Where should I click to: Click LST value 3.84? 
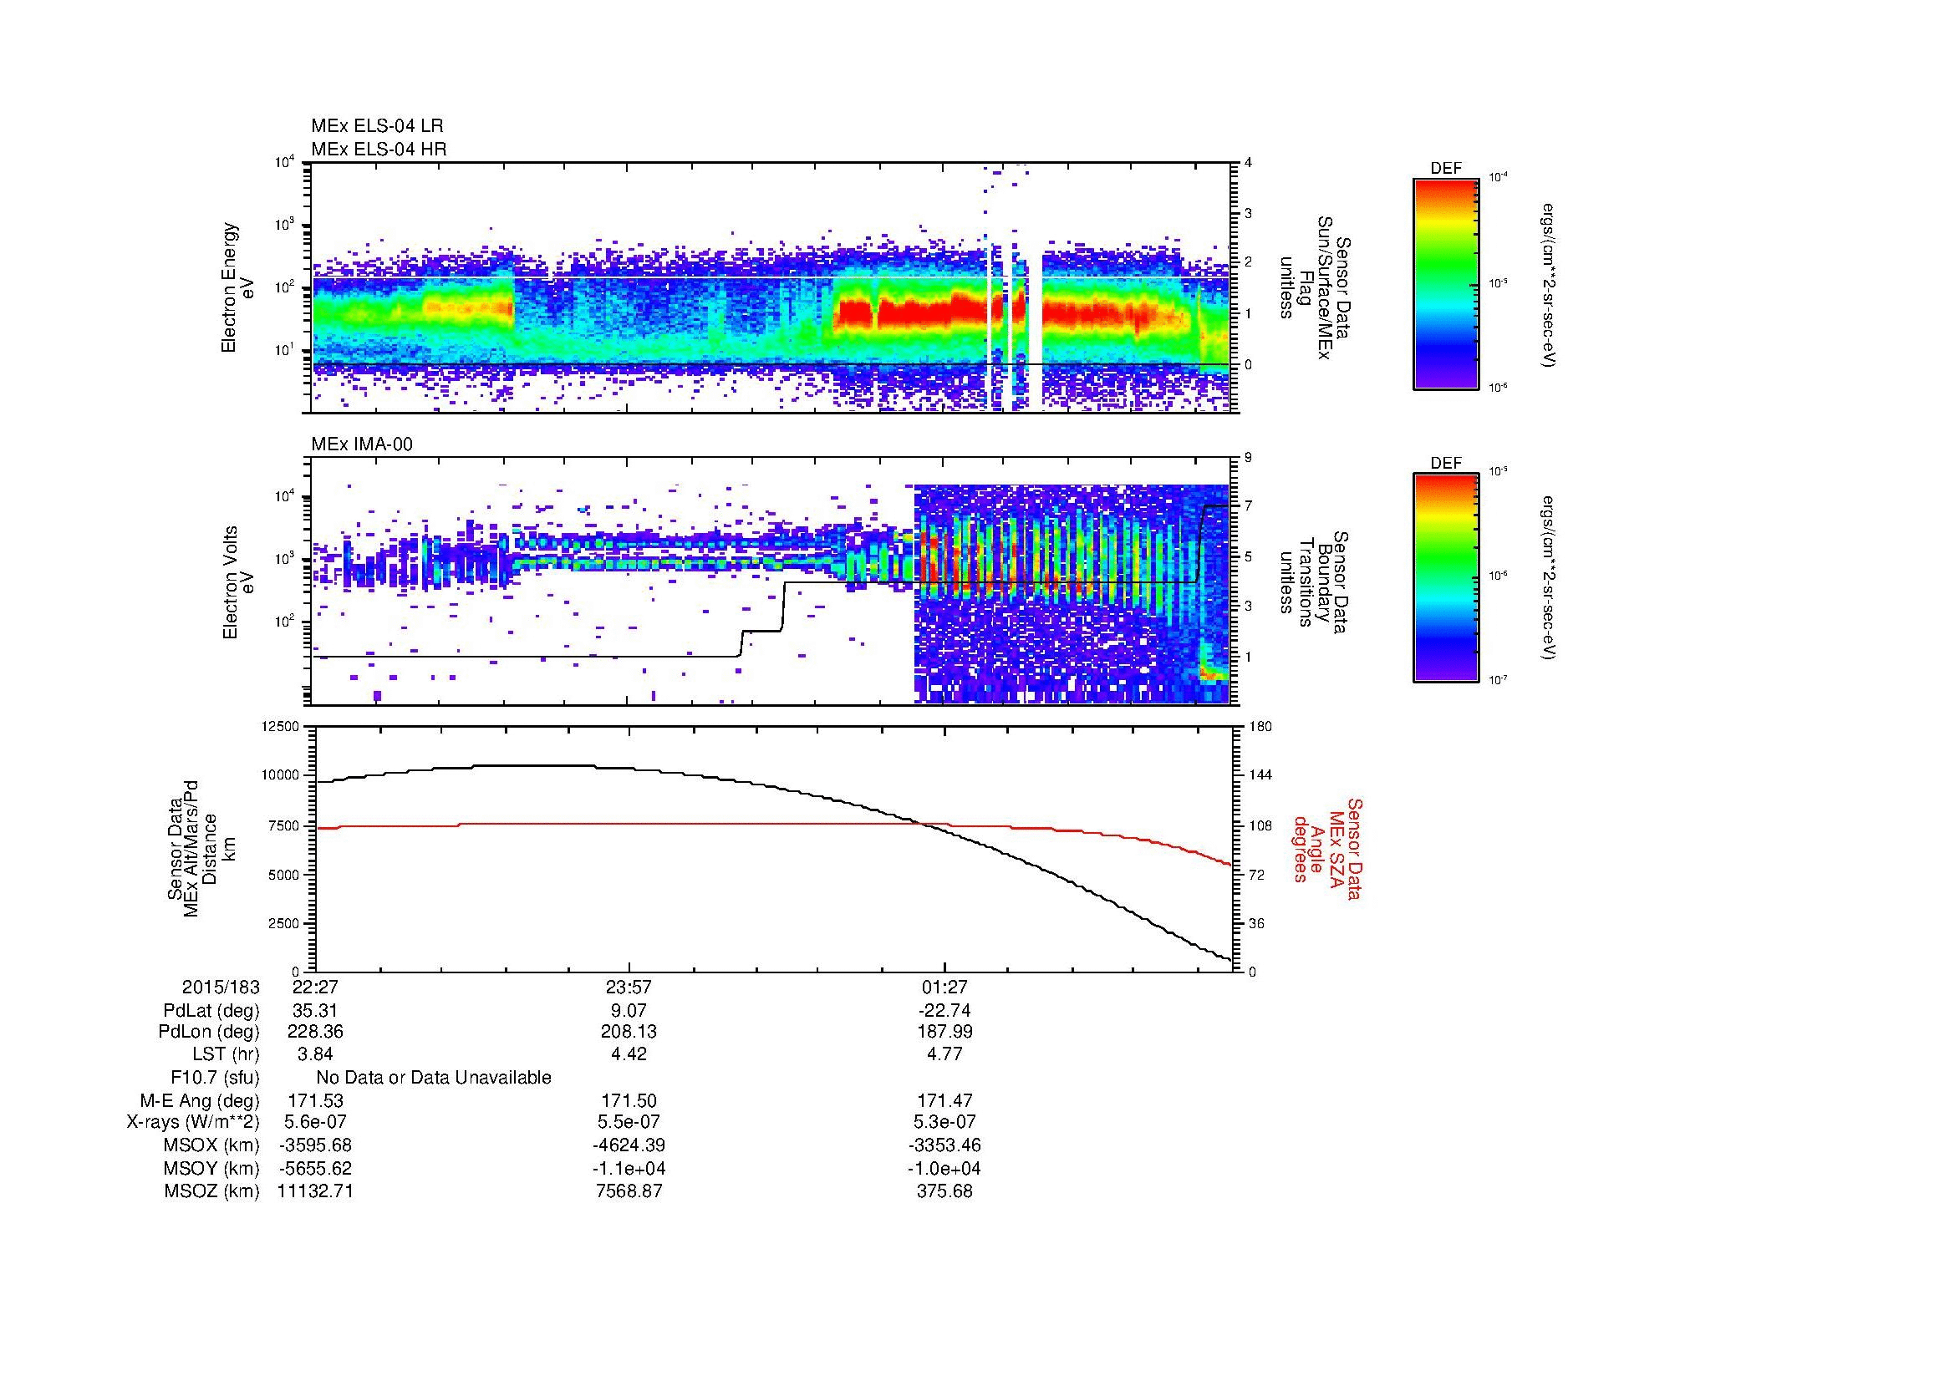[x=315, y=1054]
